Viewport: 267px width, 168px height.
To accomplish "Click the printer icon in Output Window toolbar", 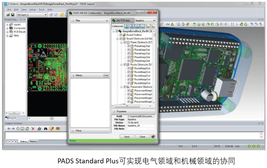I will pyautogui.click(x=39, y=129).
